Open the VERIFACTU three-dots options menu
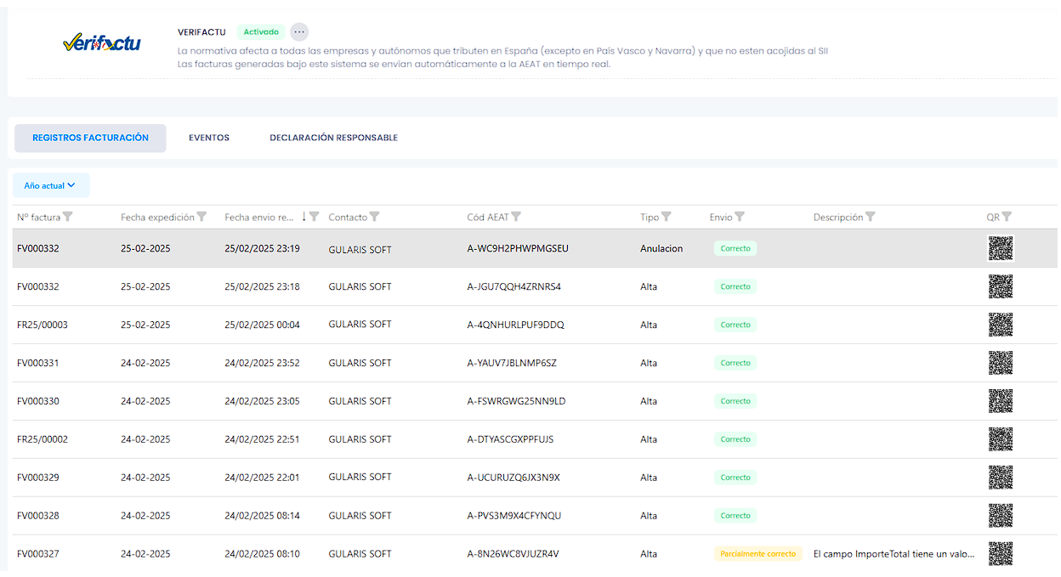This screenshot has height=577, width=1061. click(x=299, y=32)
